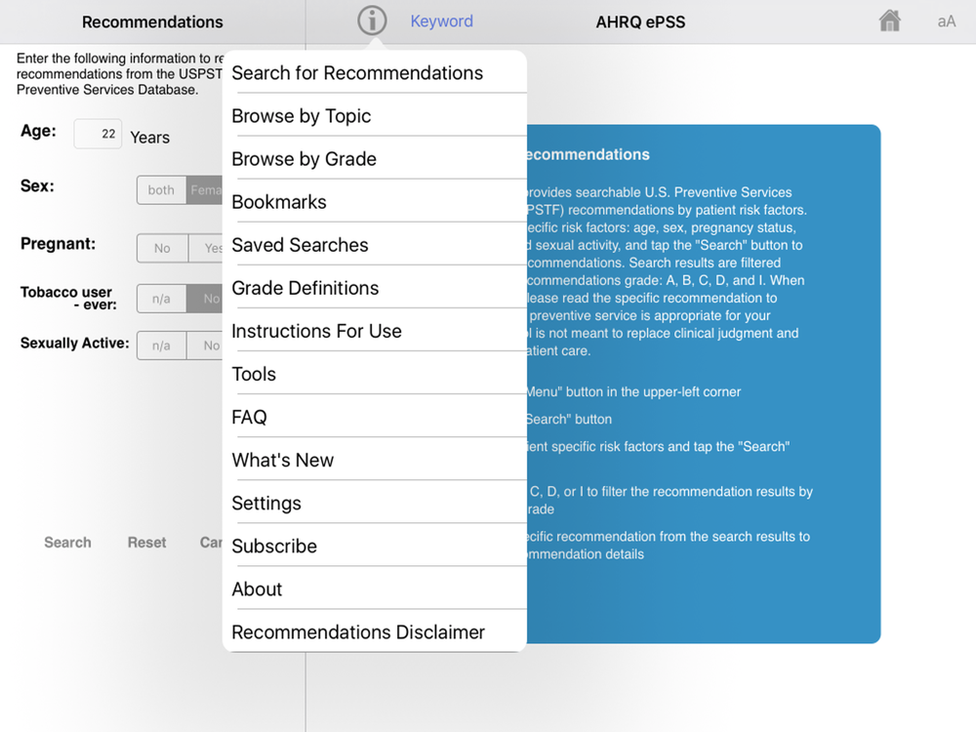Choose n/a for Tobacco user
Image resolution: width=976 pixels, height=732 pixels.
[x=161, y=299]
